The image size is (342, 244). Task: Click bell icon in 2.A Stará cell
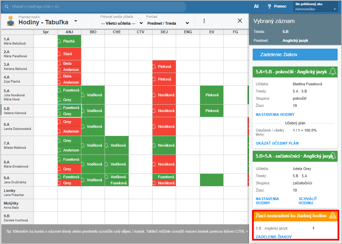(x=59, y=54)
